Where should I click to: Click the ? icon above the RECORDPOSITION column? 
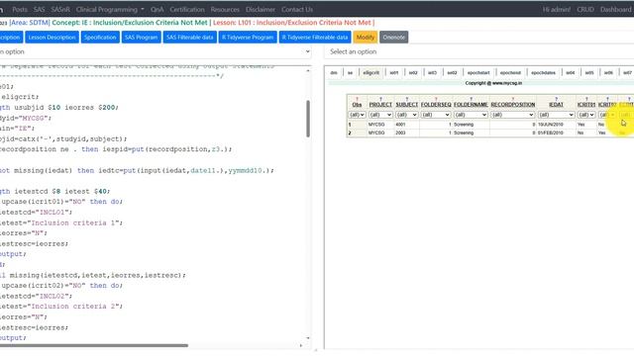pos(513,99)
